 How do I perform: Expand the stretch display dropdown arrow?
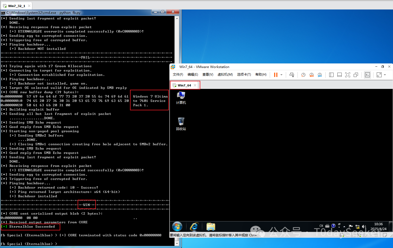(385, 75)
